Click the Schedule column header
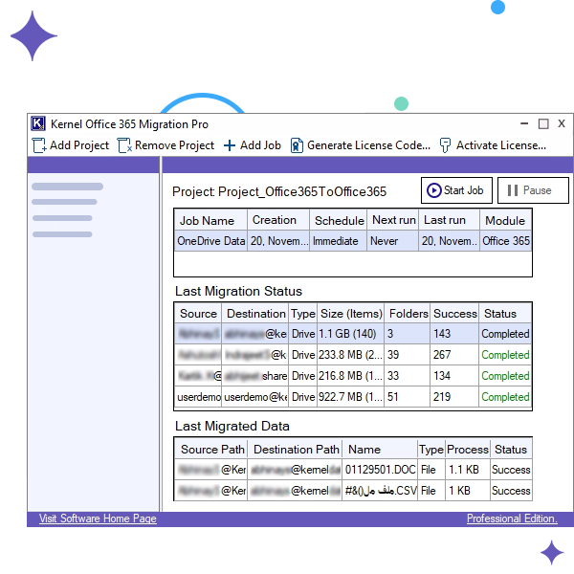Image resolution: width=574 pixels, height=574 pixels. [339, 220]
